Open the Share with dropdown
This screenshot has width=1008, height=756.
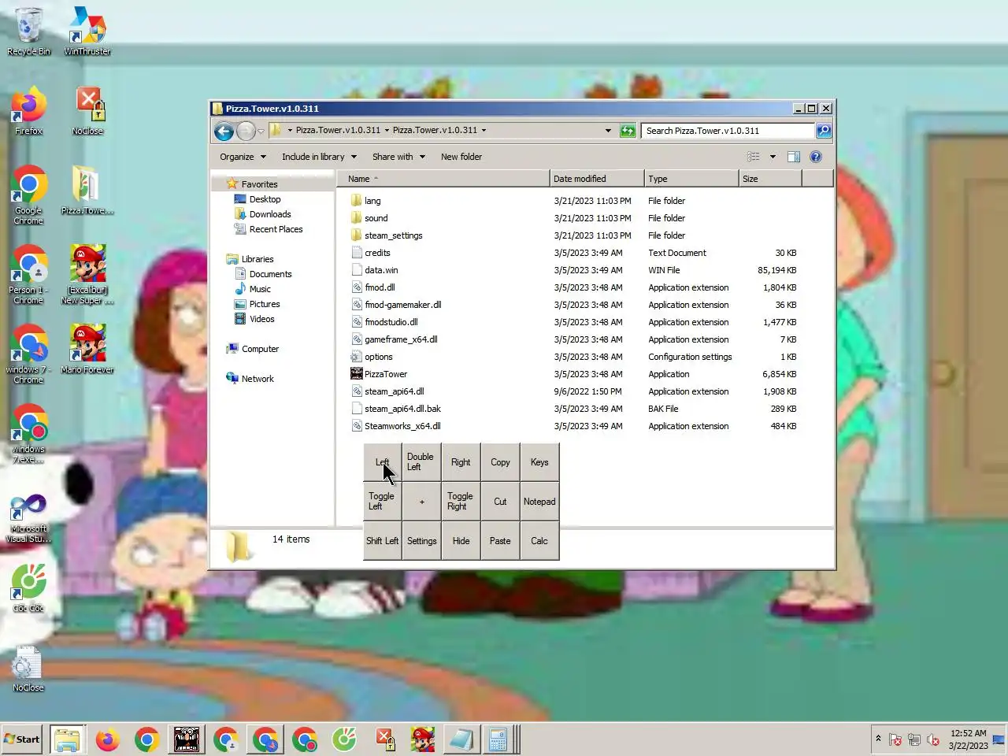point(398,157)
